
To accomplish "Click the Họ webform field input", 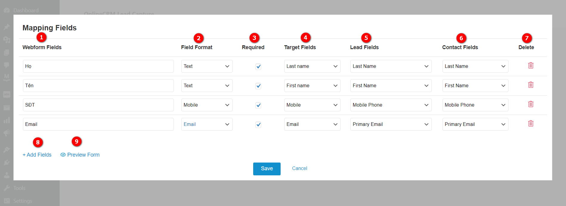I will click(x=98, y=66).
